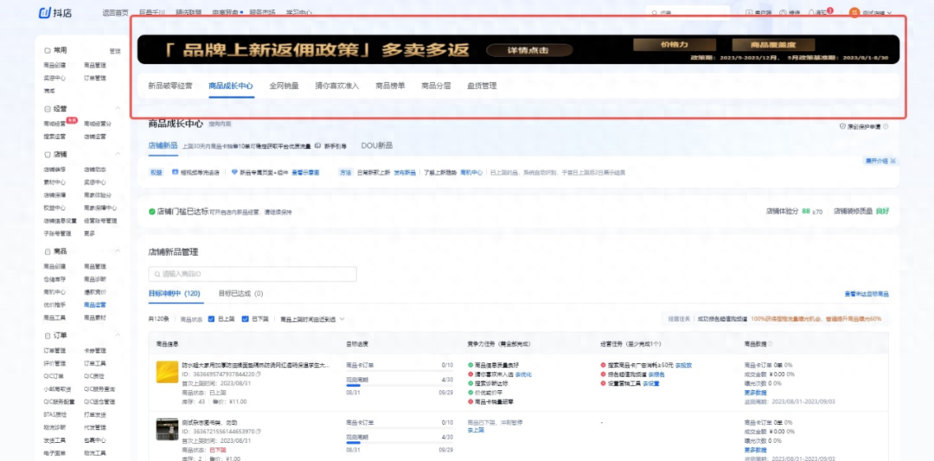934x461 pixels.
Task: Collapse the 商品 sidebar section chevron
Action: coord(118,252)
